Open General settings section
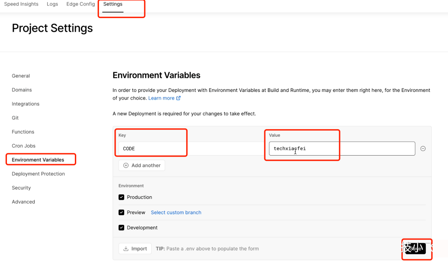This screenshot has width=448, height=263. [21, 76]
